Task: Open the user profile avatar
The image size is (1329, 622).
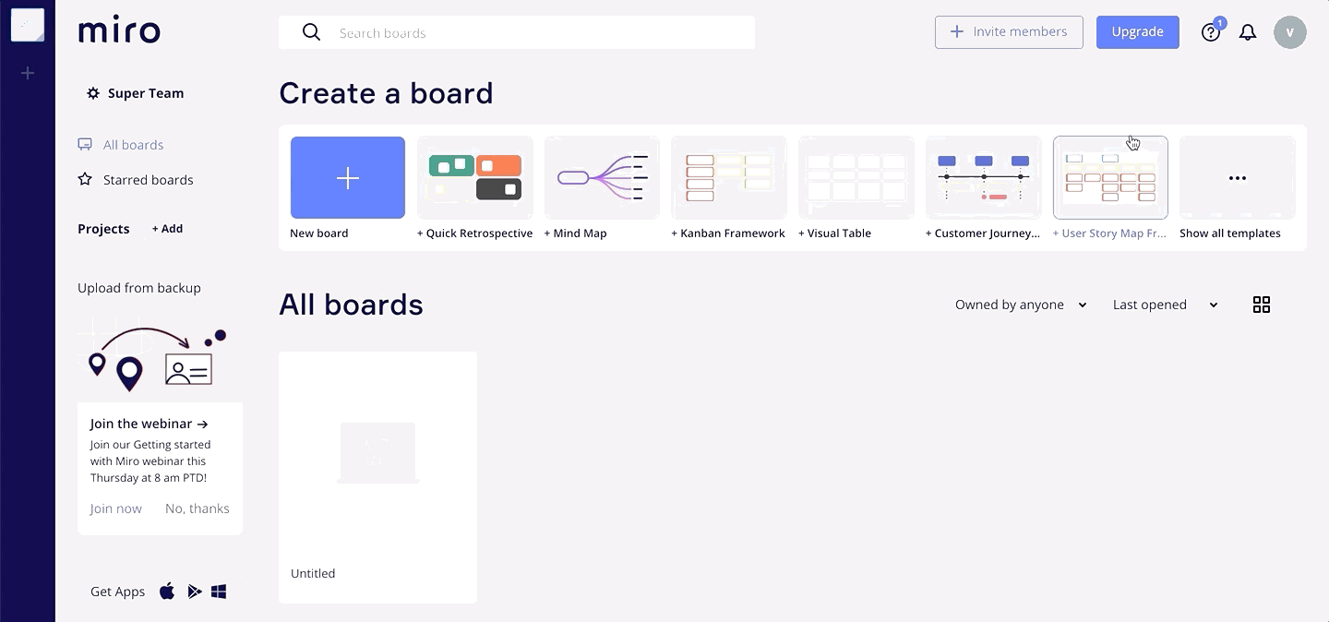Action: pyautogui.click(x=1289, y=32)
